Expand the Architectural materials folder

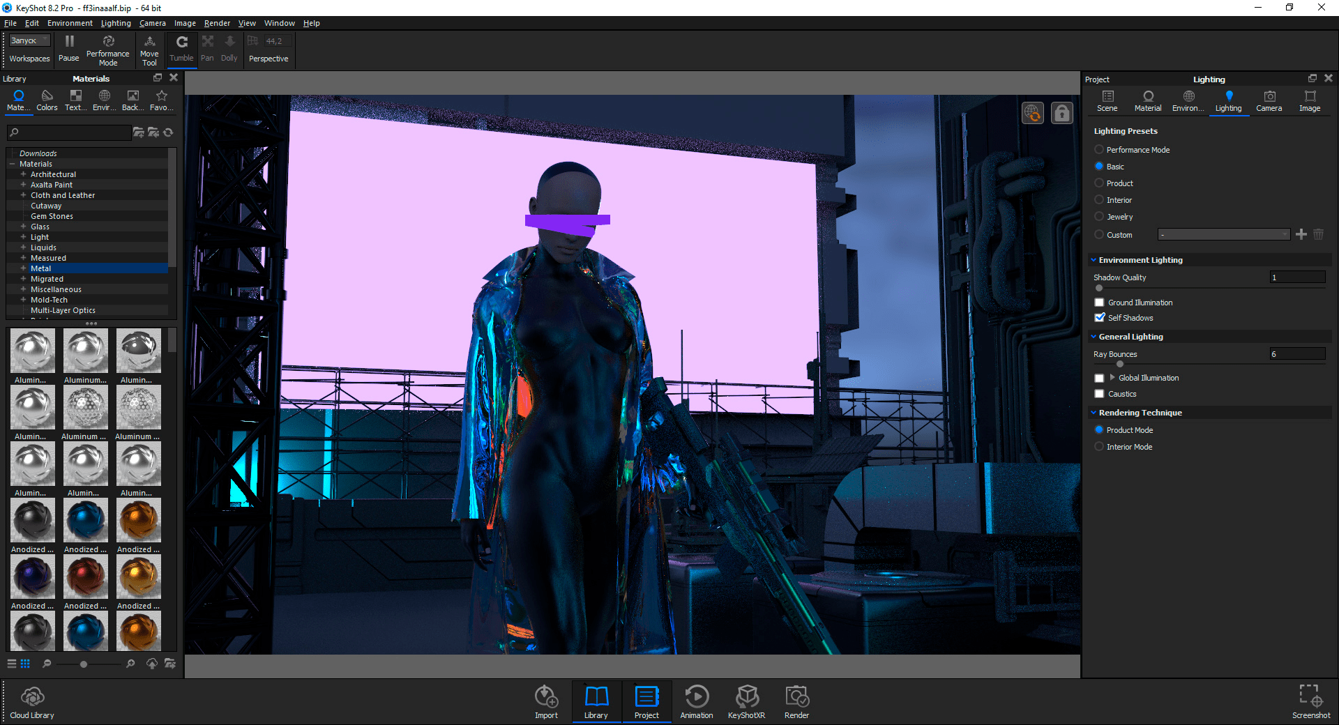coord(23,174)
